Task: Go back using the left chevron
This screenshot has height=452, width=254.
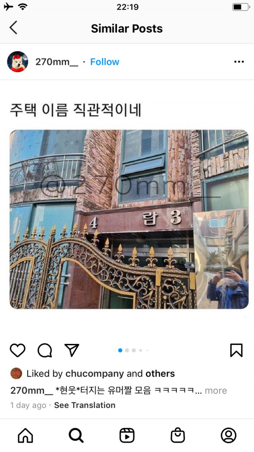Action: click(13, 28)
